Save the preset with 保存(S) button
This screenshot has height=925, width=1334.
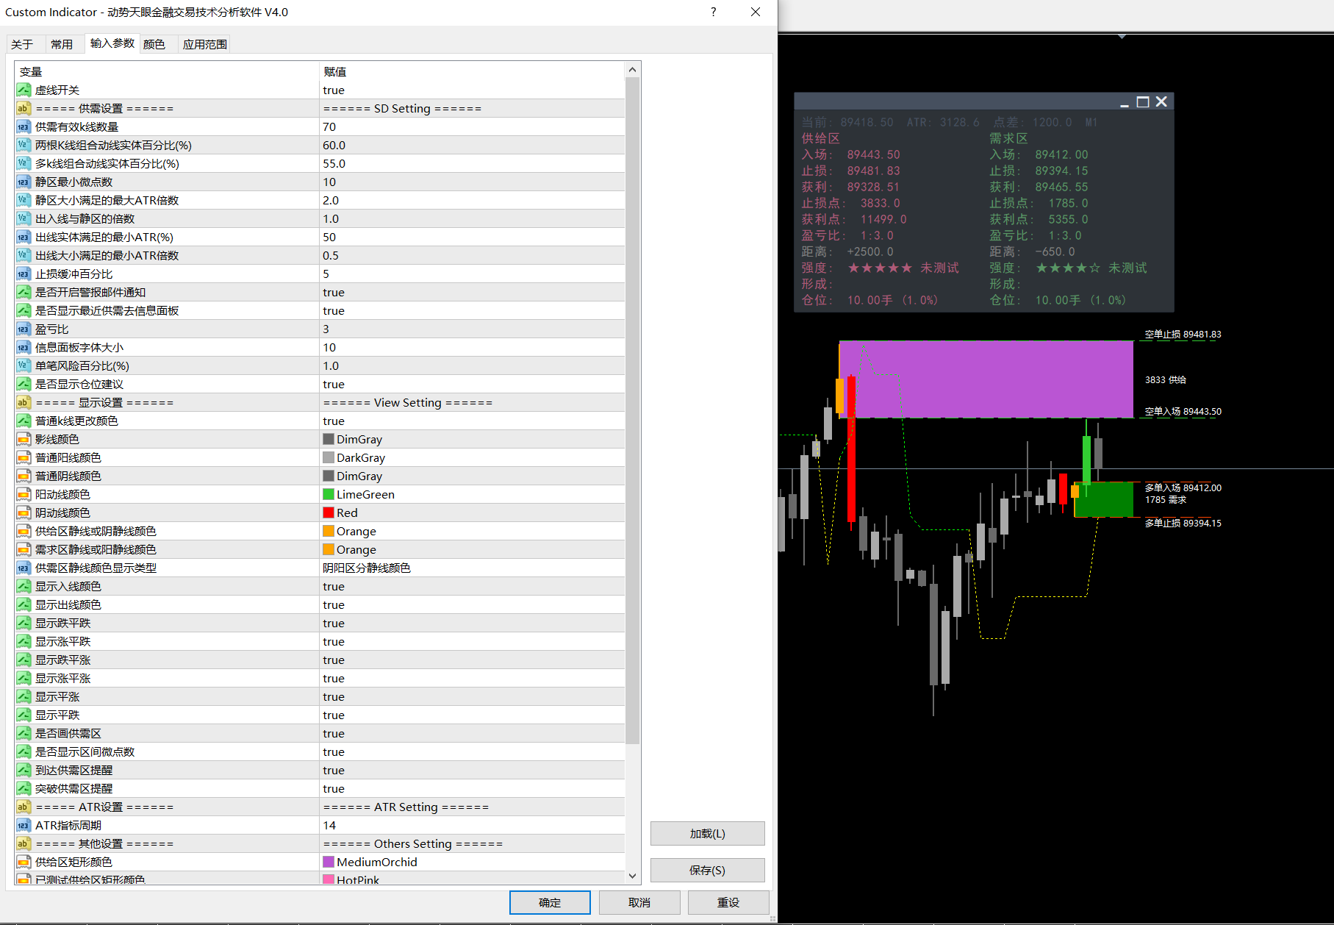[707, 870]
